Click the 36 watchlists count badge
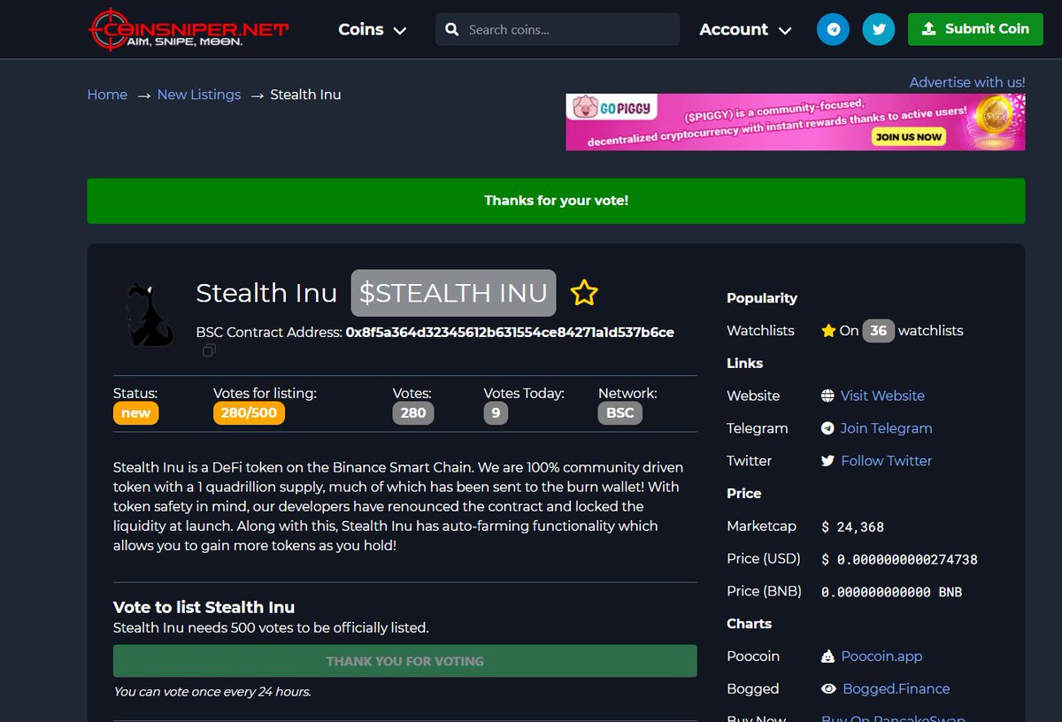The width and height of the screenshot is (1062, 722). click(x=878, y=330)
